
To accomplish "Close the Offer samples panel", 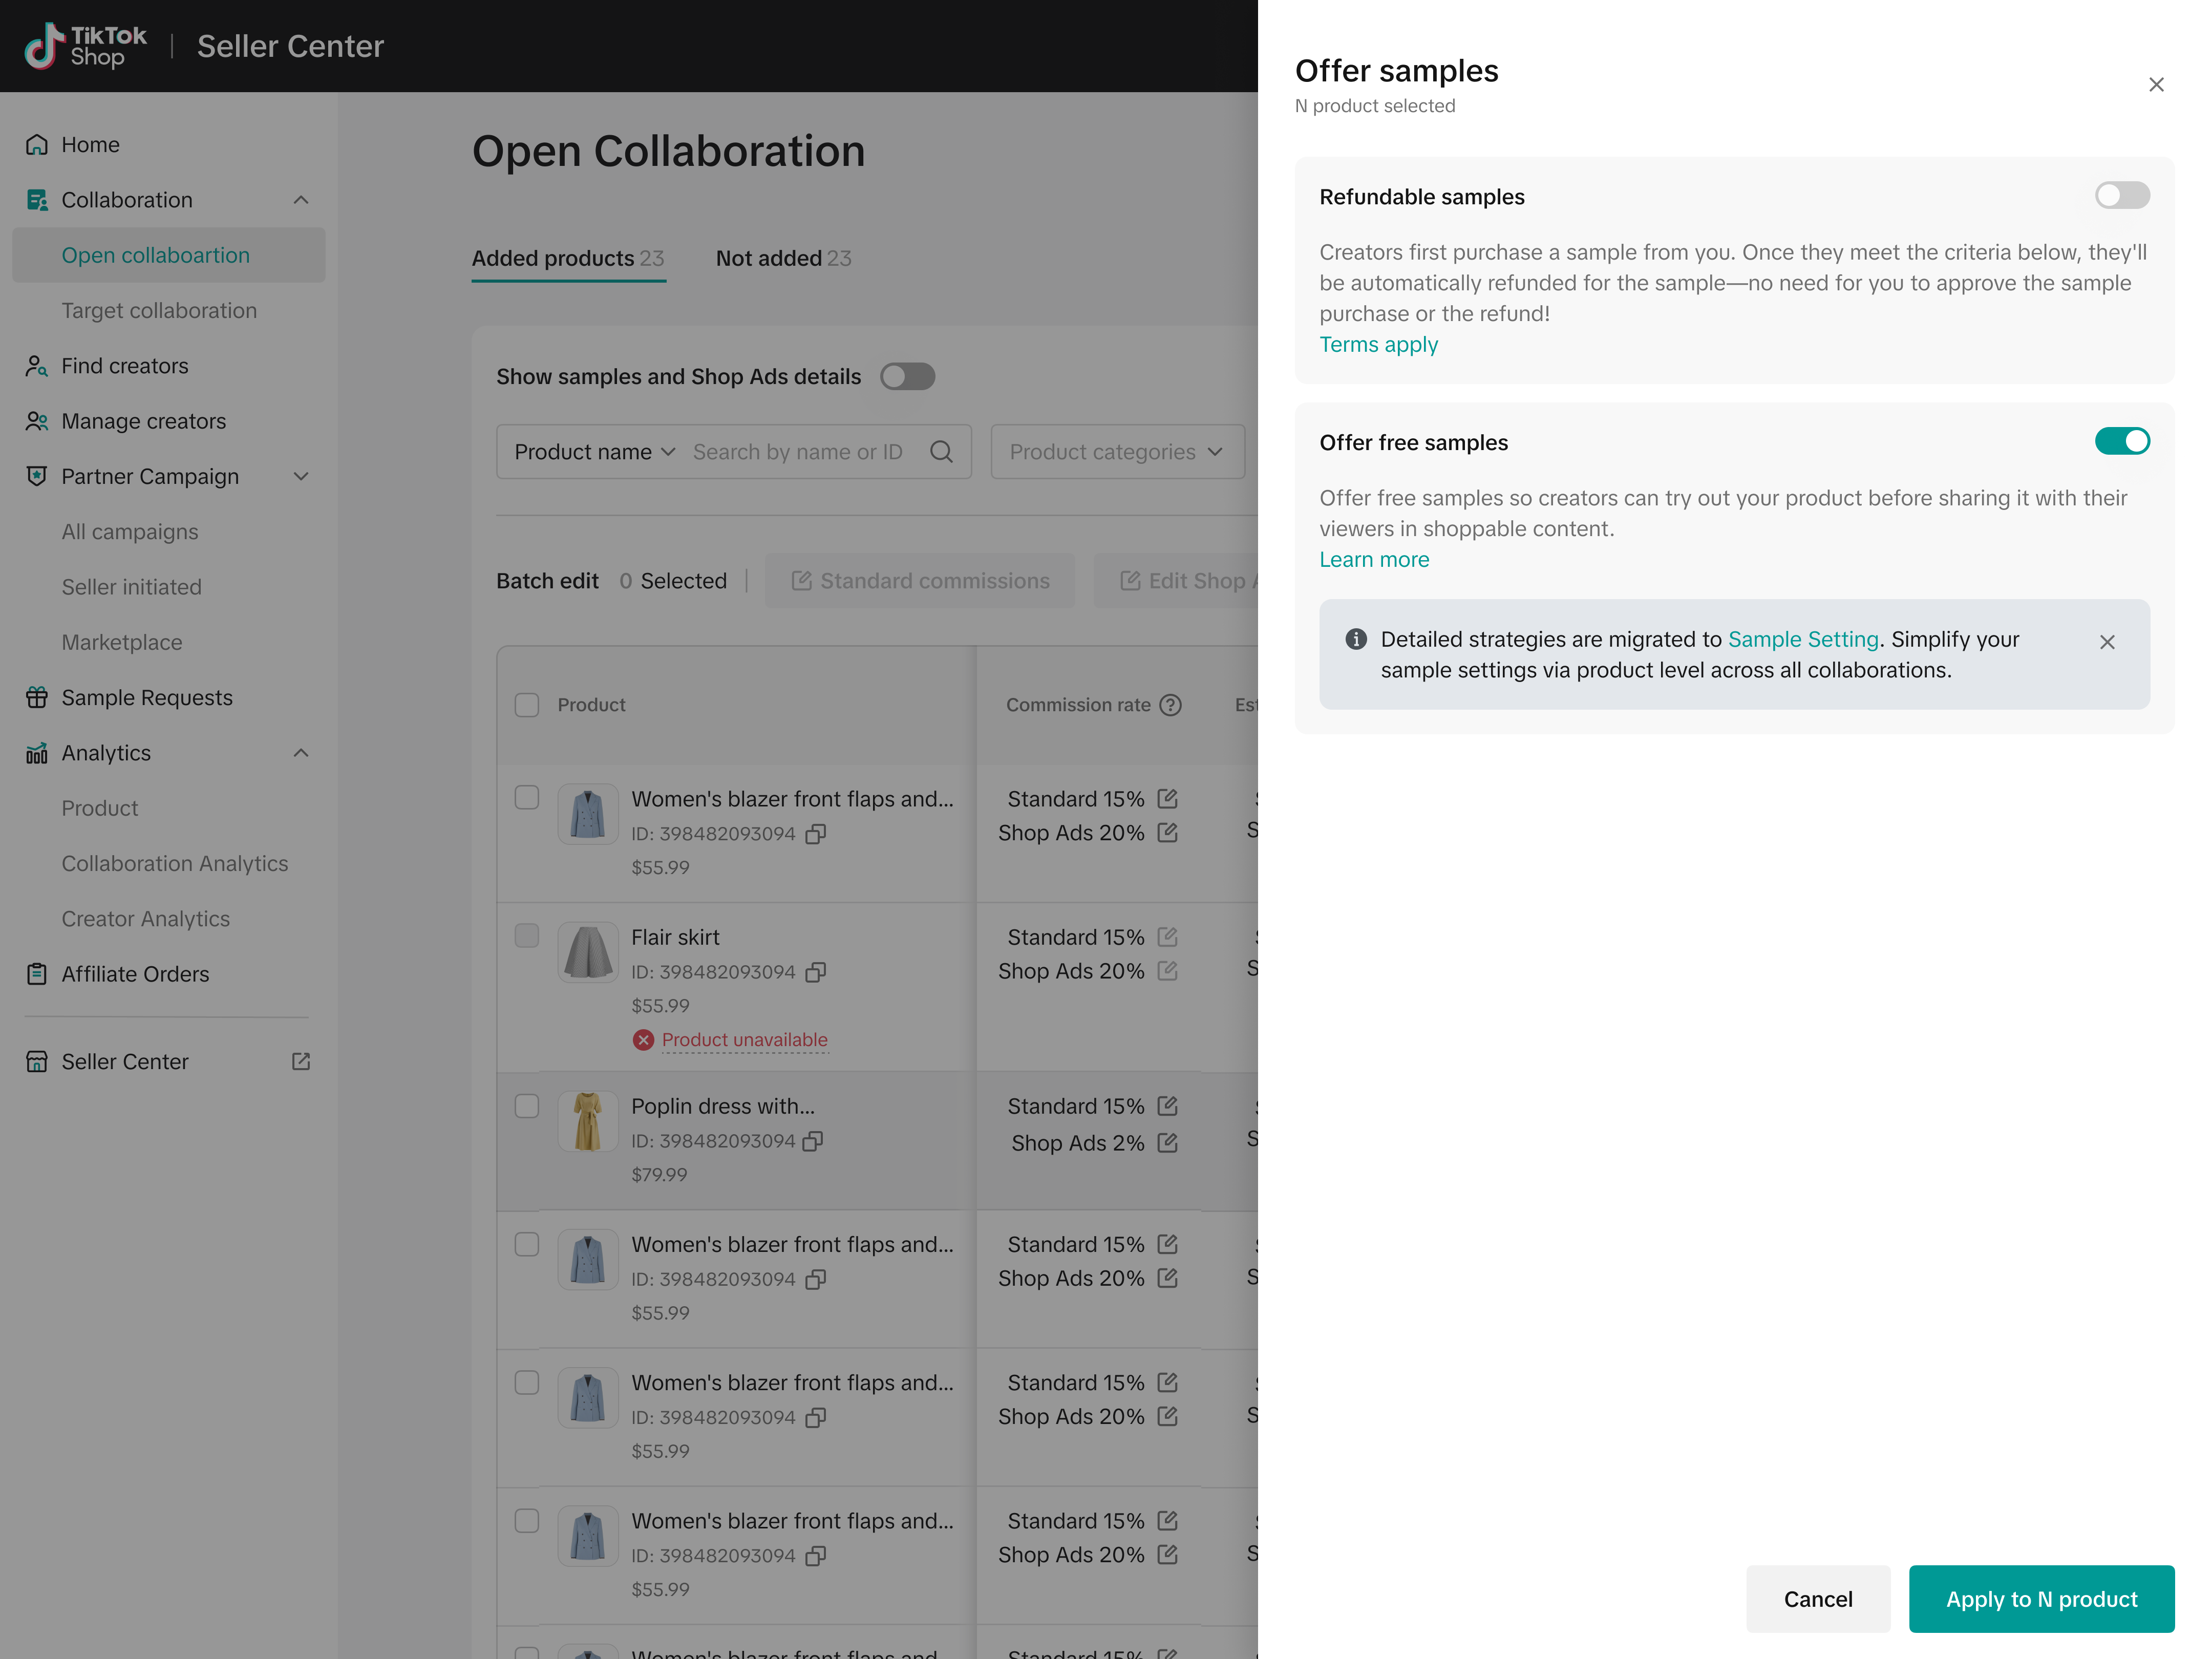I will coord(2156,85).
